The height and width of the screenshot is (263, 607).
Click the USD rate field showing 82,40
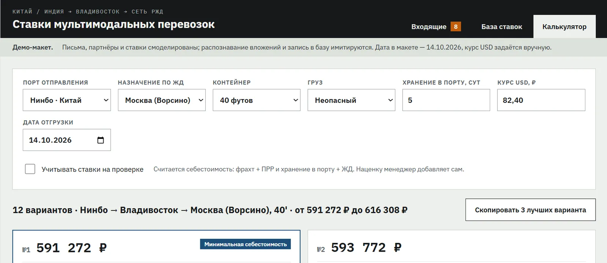[x=541, y=100]
